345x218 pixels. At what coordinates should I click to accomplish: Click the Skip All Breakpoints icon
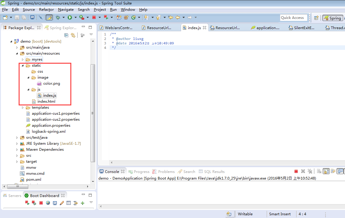click(41, 18)
